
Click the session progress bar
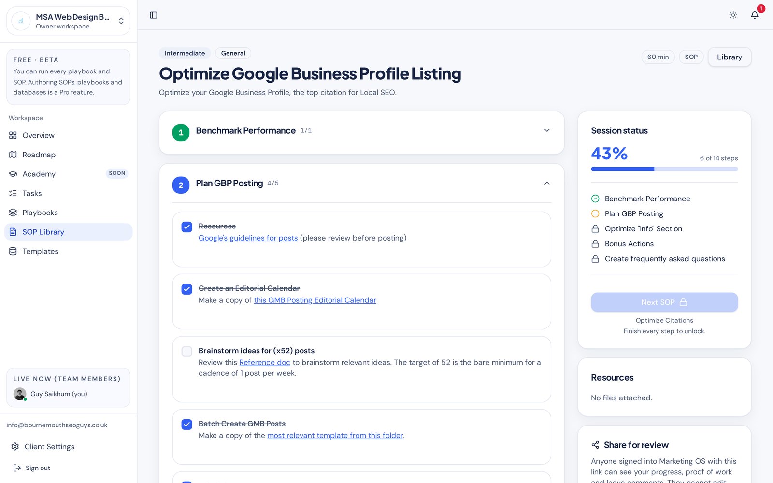(x=664, y=169)
